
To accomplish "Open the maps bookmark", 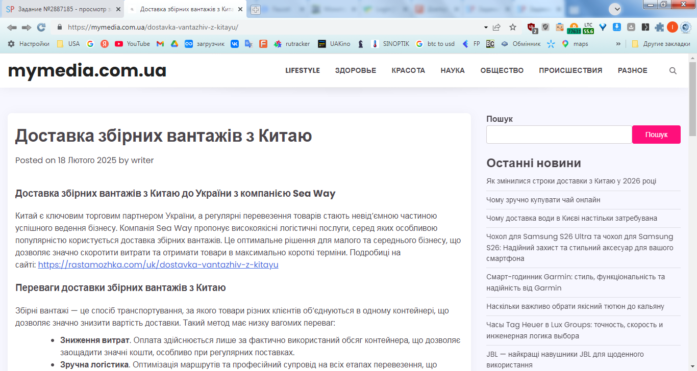I will (x=575, y=44).
